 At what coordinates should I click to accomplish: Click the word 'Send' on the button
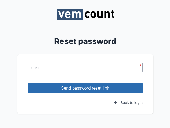66,88
